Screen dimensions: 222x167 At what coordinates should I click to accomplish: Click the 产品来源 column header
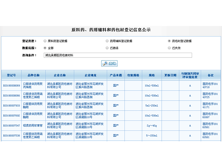coord(115,75)
